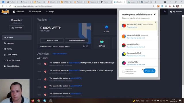Click the 22 Axies icon
This screenshot has width=184, height=103.
tap(102, 41)
